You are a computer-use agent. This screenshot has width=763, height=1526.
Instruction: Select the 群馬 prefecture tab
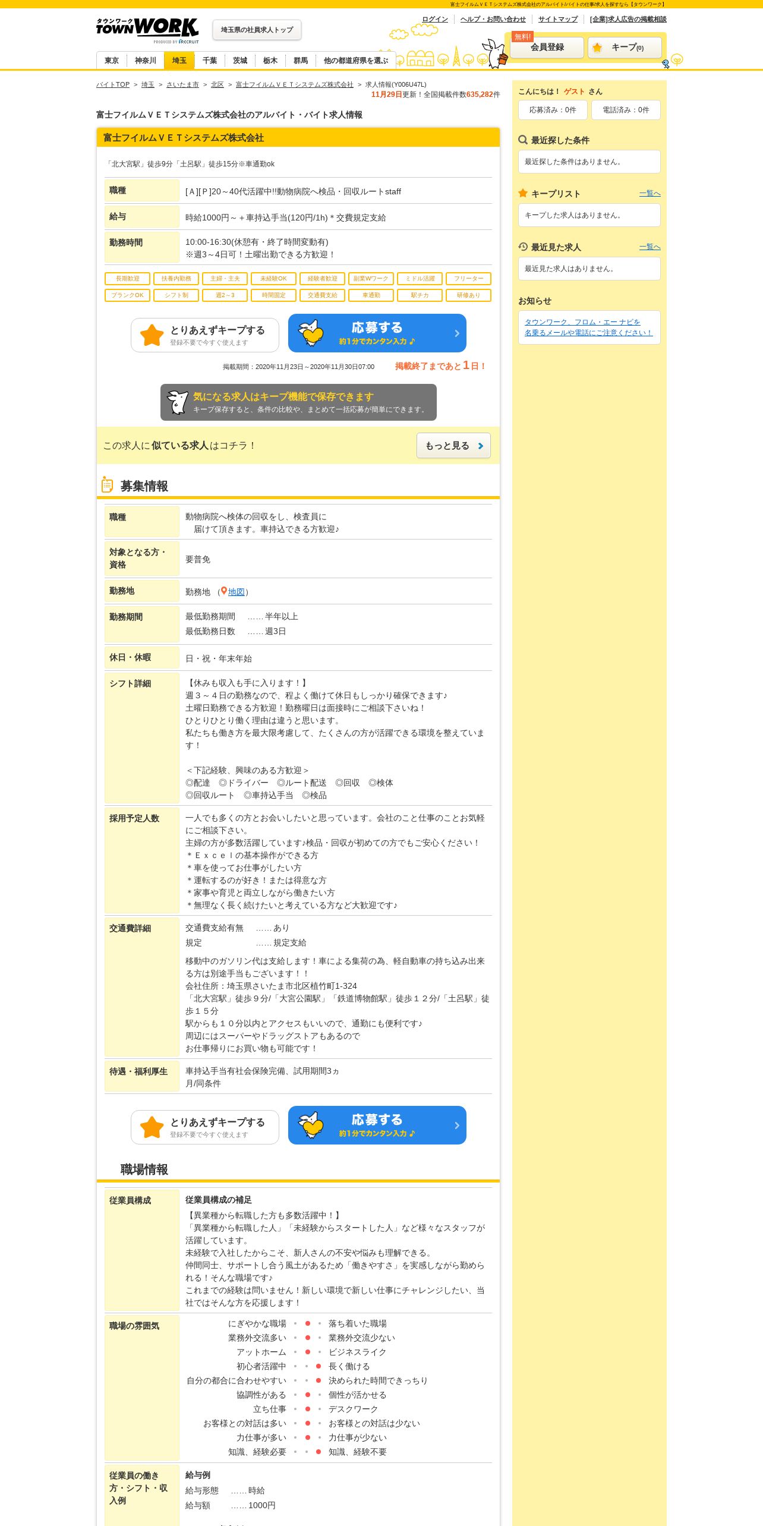[x=301, y=61]
